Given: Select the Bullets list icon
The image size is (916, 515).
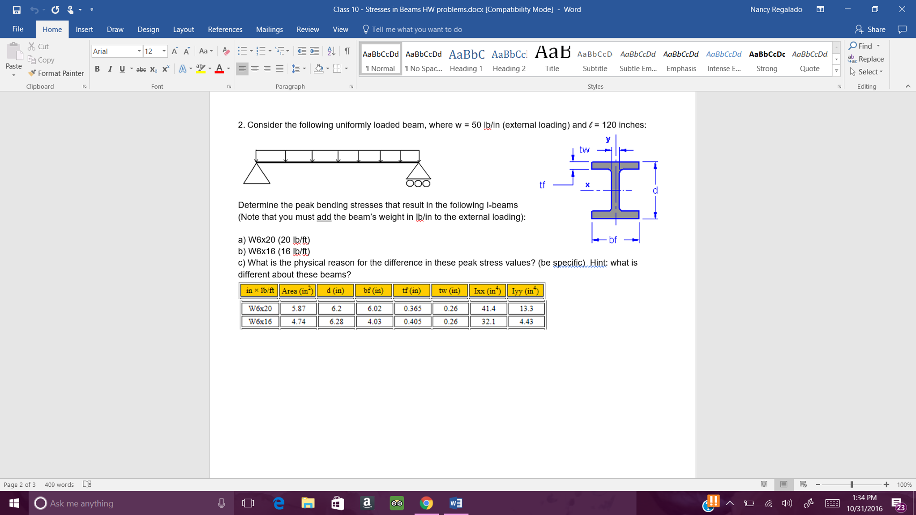Looking at the screenshot, I should click(242, 51).
